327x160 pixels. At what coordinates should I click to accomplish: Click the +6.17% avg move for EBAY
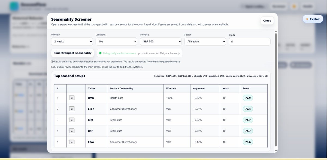[x=198, y=142]
